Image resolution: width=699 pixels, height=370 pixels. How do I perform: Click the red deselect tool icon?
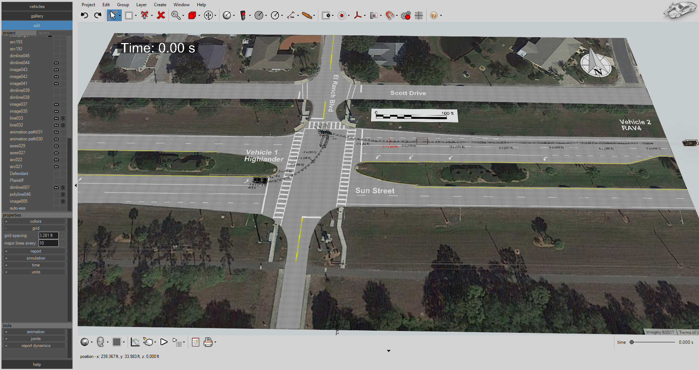(145, 15)
